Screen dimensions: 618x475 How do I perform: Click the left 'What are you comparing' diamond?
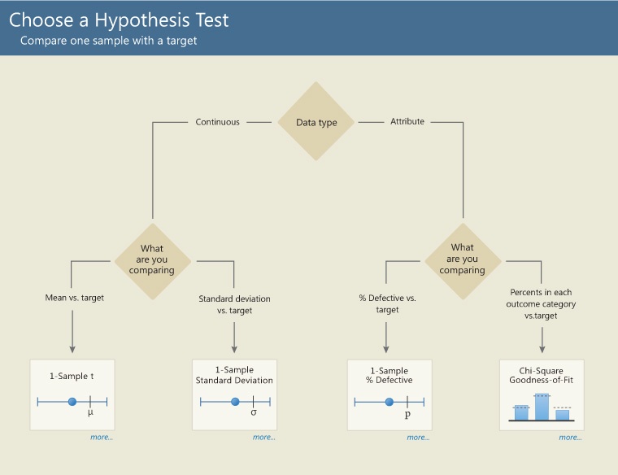pos(152,259)
